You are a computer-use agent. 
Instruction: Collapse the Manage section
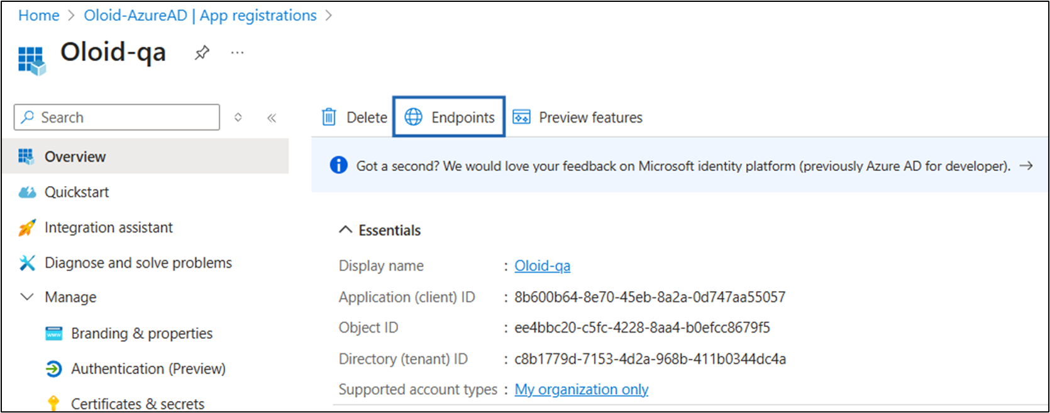(27, 297)
